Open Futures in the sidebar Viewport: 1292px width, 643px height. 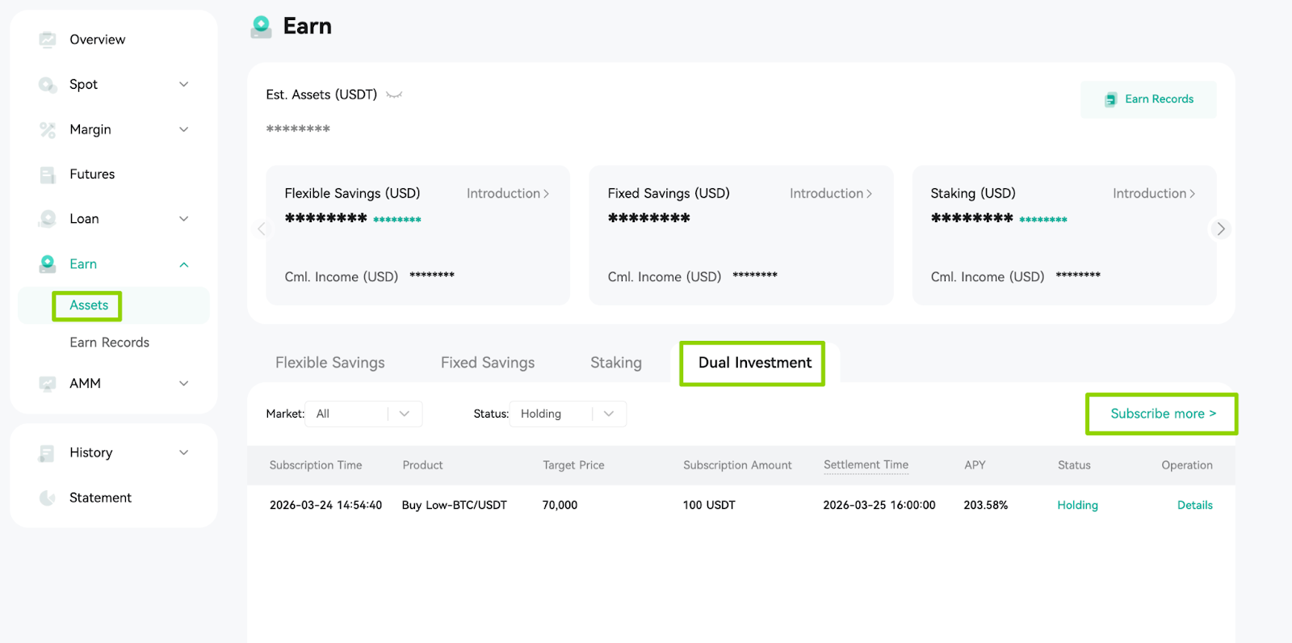pos(92,174)
